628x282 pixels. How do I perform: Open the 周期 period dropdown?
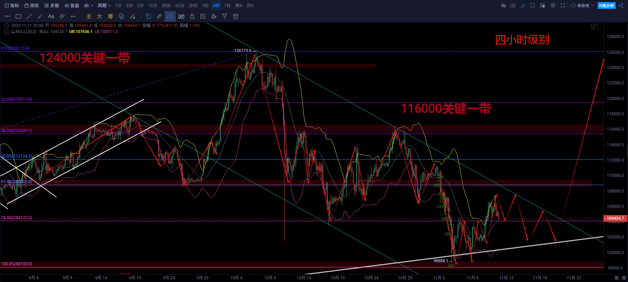104,5
